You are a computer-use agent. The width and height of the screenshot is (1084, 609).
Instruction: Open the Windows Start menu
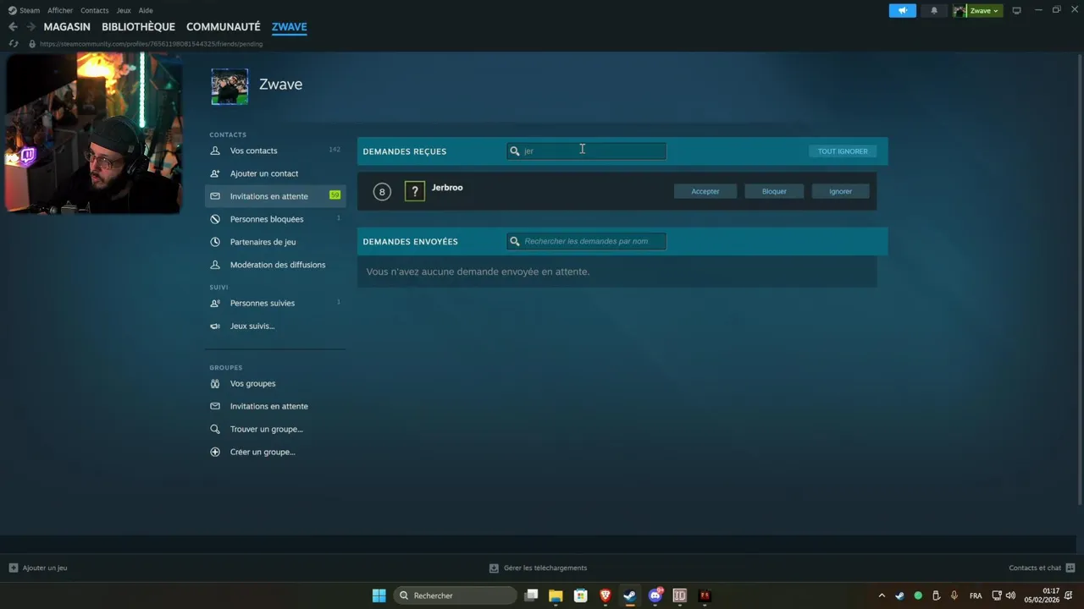(379, 595)
